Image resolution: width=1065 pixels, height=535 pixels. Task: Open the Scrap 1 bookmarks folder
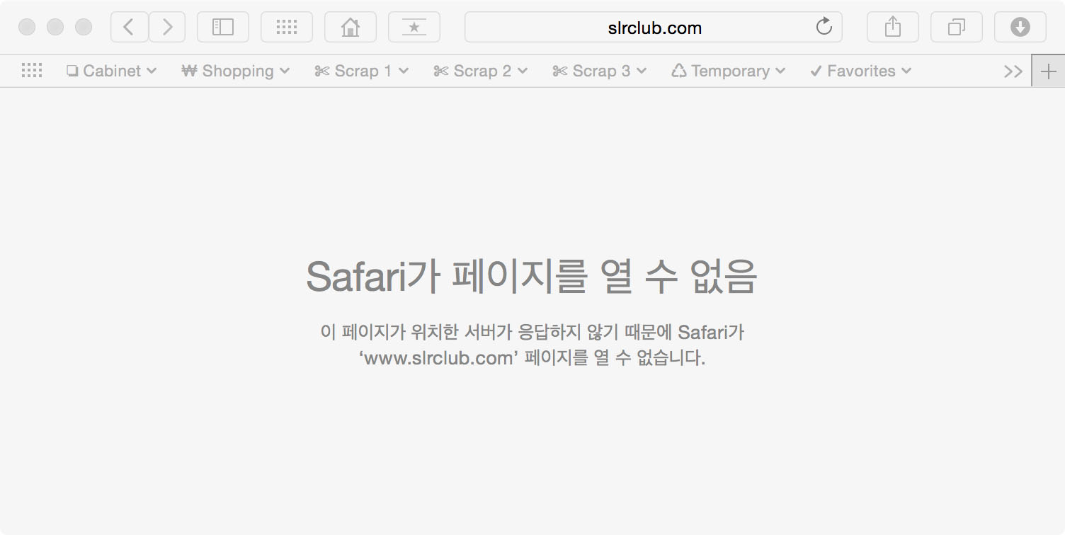(362, 71)
